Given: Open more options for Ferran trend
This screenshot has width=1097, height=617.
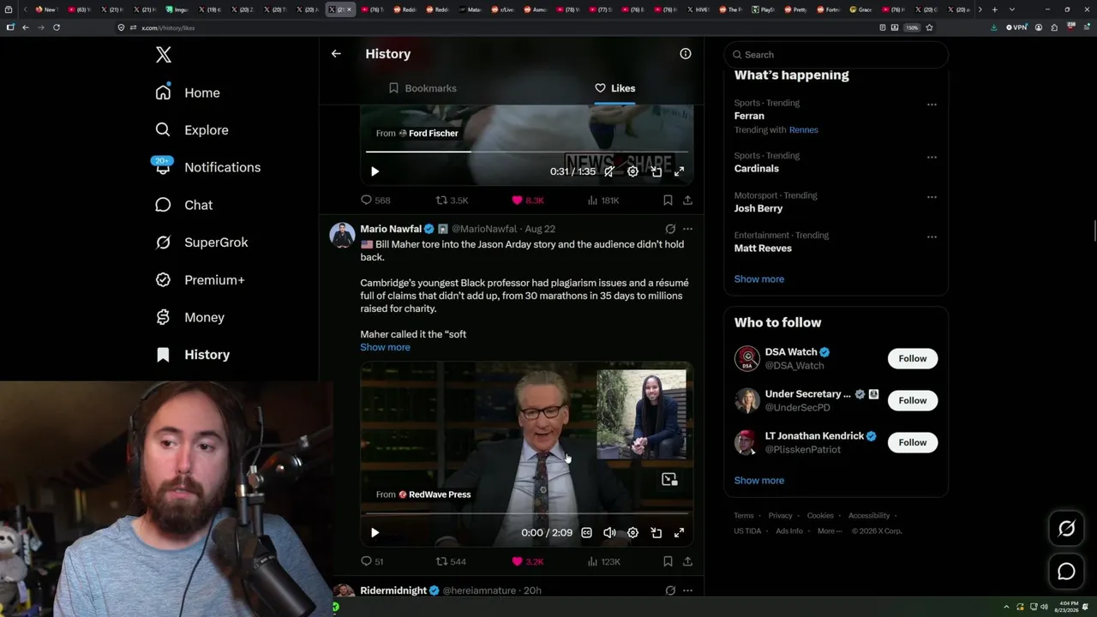Looking at the screenshot, I should [x=932, y=105].
